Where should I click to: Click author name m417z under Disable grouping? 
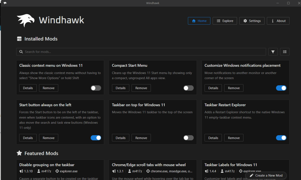[x=46, y=171]
